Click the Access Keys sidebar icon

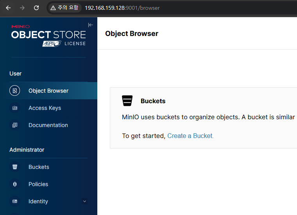[x=14, y=108]
